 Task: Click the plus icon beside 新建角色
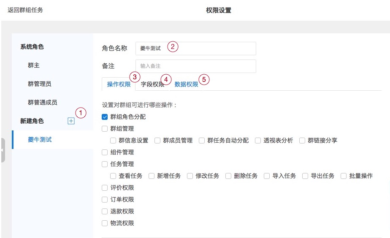tap(71, 121)
